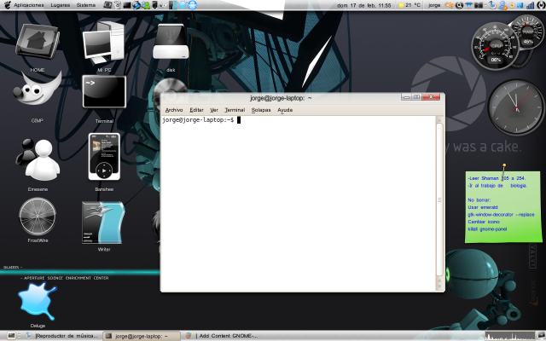The height and width of the screenshot is (341, 546).
Task: Open the Aplicaciones menu
Action: 29,5
